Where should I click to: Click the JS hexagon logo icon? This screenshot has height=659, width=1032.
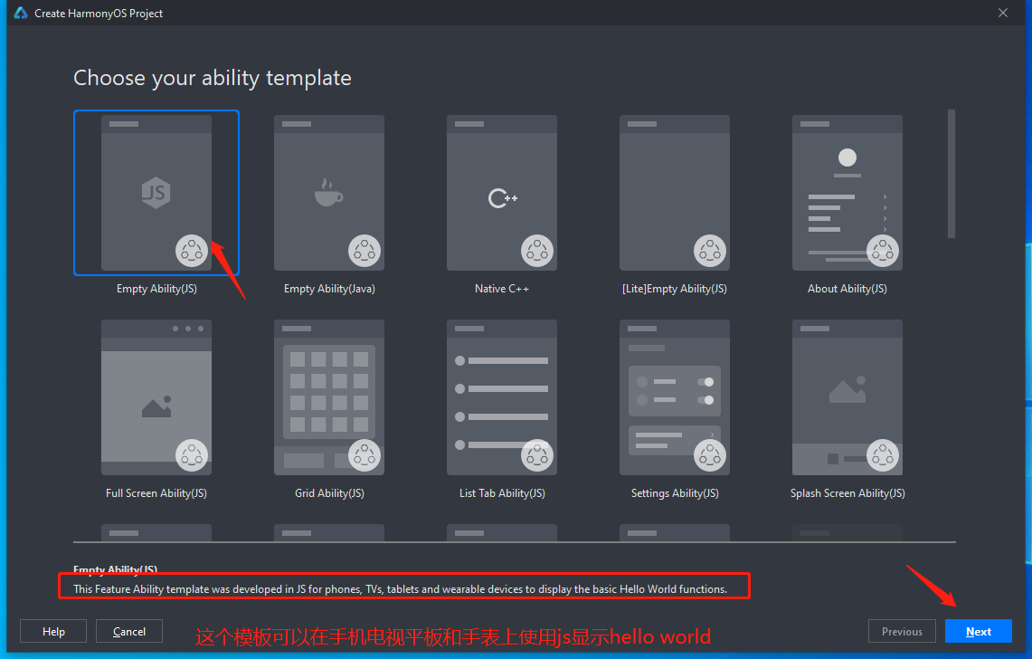coord(156,193)
